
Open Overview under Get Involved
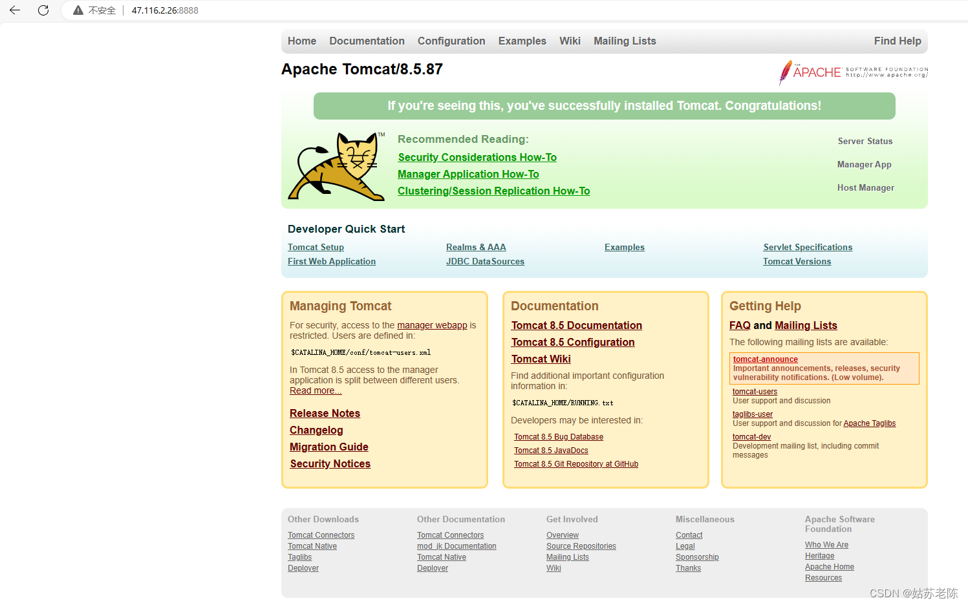pos(563,535)
